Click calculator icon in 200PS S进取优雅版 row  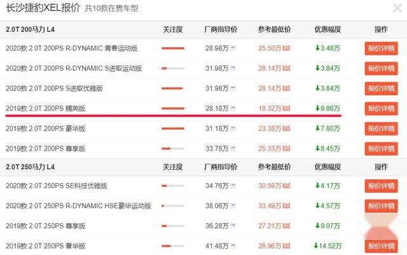pyautogui.click(x=233, y=88)
